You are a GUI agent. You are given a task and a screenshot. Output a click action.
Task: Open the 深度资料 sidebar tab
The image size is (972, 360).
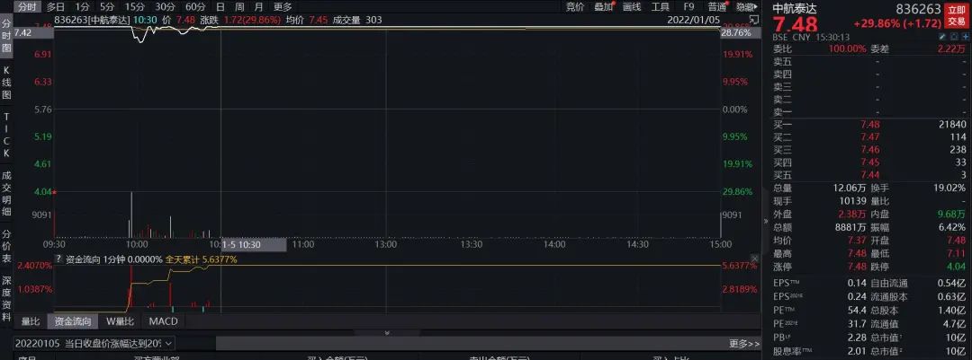click(6, 300)
